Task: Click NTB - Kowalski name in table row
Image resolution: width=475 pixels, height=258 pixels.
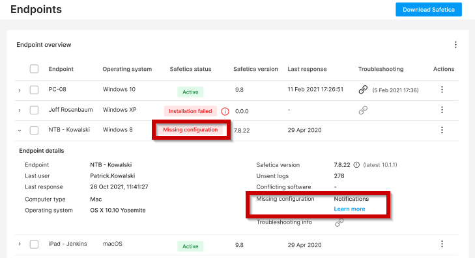Action: pyautogui.click(x=69, y=129)
